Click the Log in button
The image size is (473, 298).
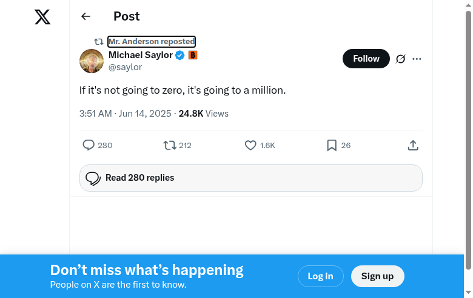[x=320, y=276]
